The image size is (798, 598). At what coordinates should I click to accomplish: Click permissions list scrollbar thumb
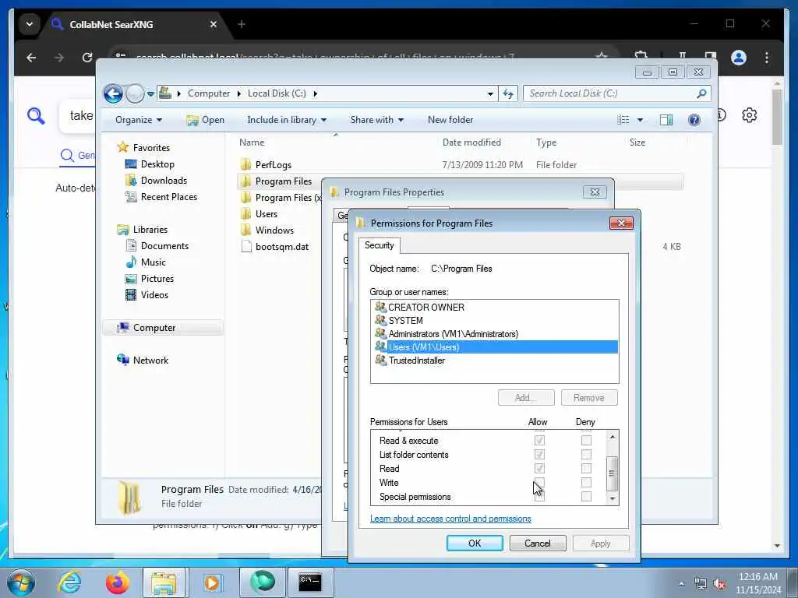tap(613, 473)
